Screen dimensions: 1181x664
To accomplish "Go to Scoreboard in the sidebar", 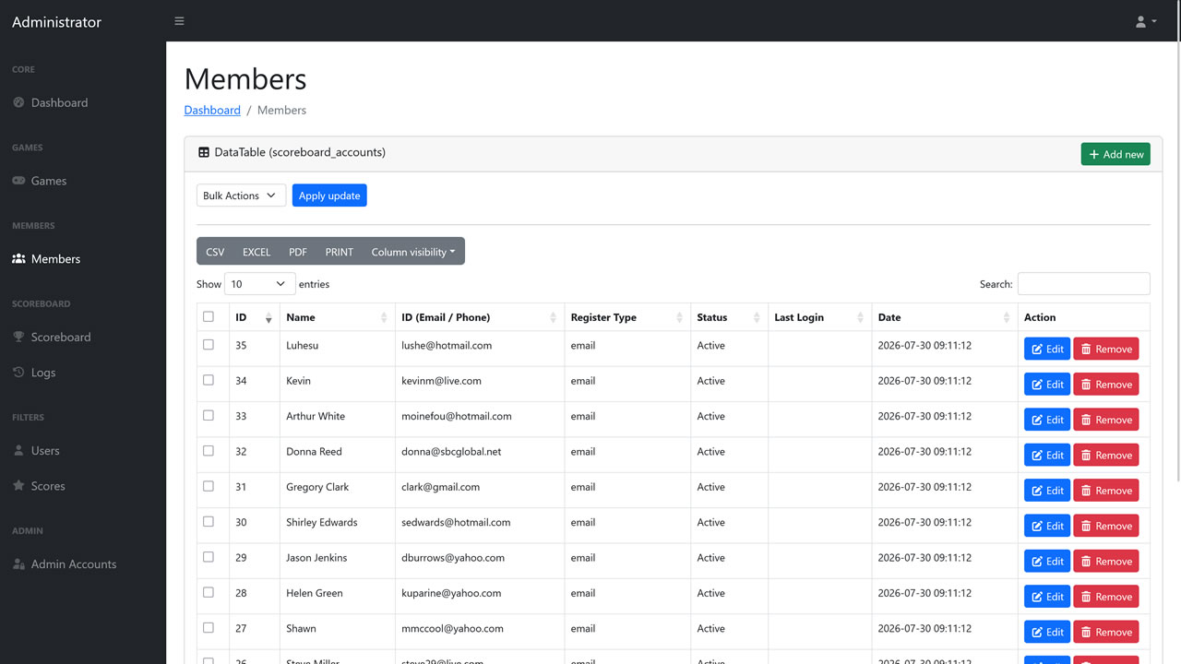I will pyautogui.click(x=61, y=337).
